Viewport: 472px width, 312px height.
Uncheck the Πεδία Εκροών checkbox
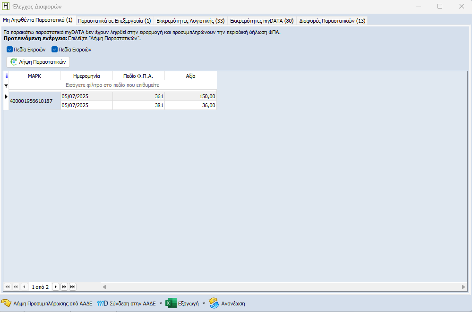pyautogui.click(x=10, y=50)
